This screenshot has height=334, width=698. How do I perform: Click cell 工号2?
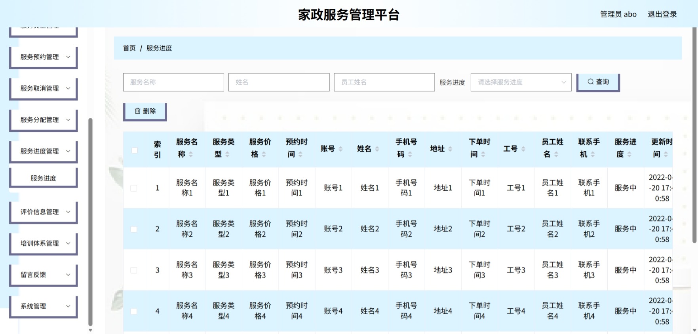pos(516,229)
